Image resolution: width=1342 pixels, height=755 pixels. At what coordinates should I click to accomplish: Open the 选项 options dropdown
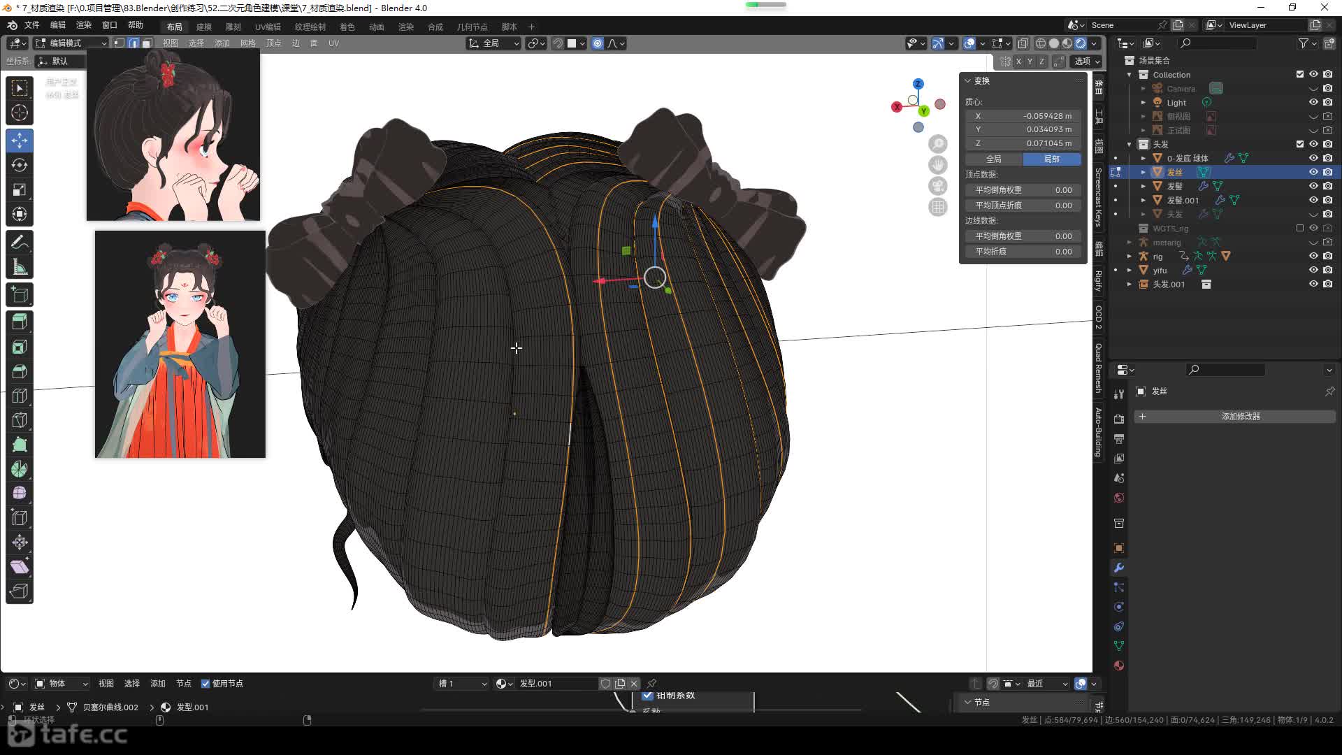1087,62
